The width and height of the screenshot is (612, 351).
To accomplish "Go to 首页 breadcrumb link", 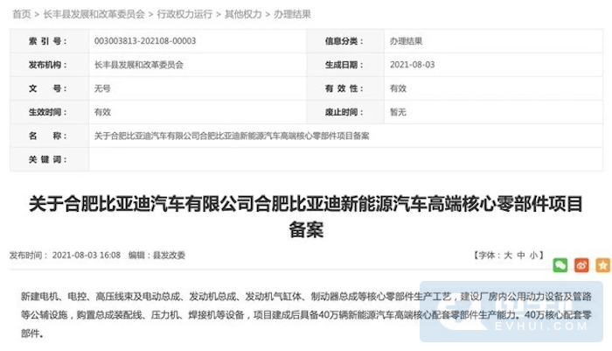I will [21, 15].
